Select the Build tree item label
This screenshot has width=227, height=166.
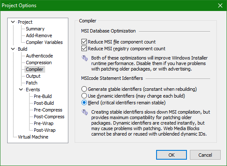pyautogui.click(x=22, y=49)
